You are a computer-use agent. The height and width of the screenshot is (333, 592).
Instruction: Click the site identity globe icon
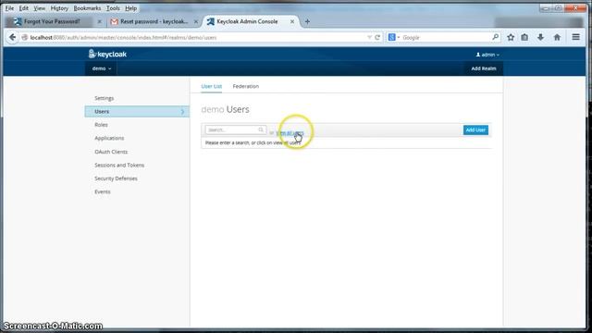[25, 37]
